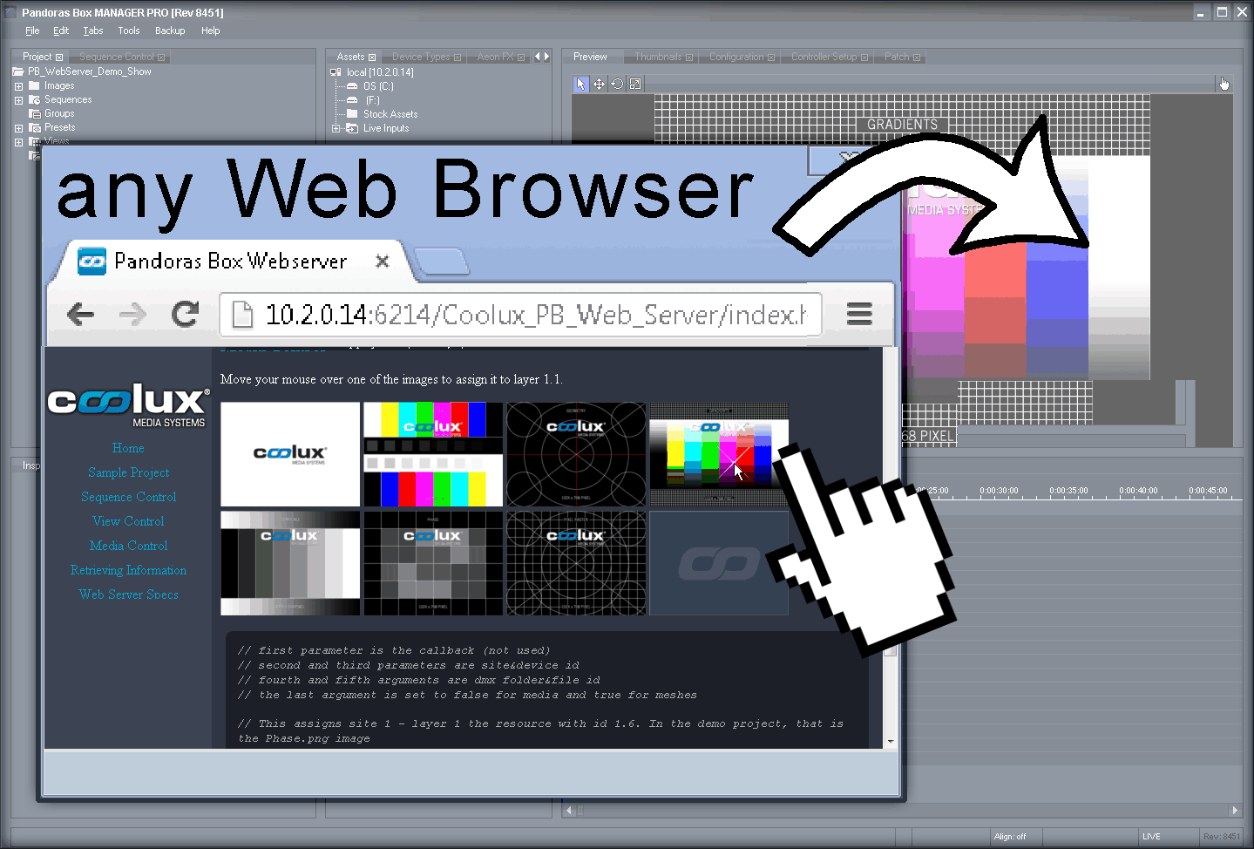
Task: Click the browser forward arrow button
Action: pyautogui.click(x=132, y=314)
